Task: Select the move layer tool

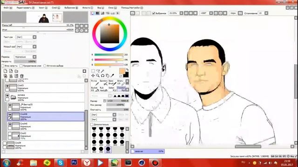Action: pyautogui.click(x=93, y=76)
